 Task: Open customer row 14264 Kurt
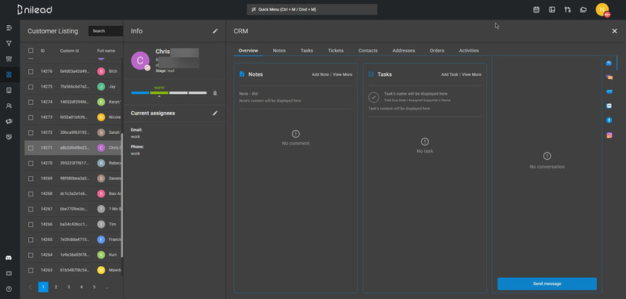pyautogui.click(x=74, y=254)
